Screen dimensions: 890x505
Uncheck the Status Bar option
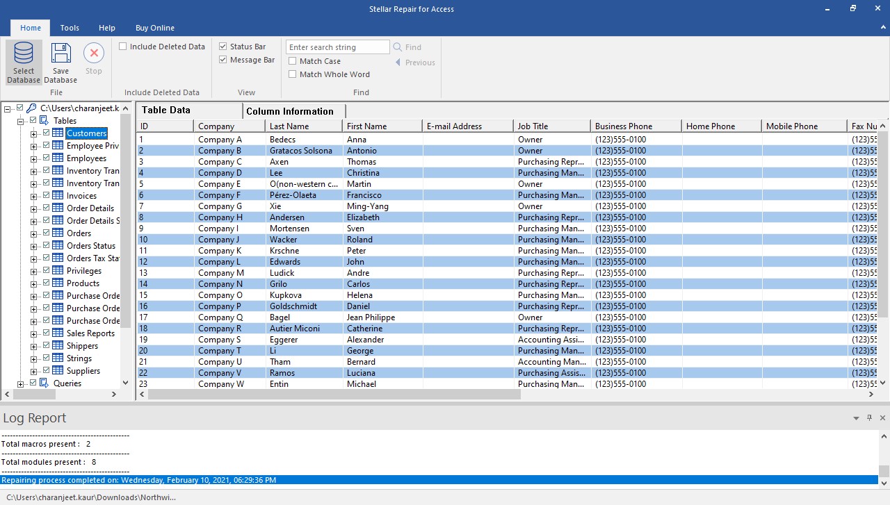[x=223, y=47]
